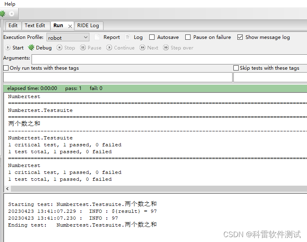Check Only run tests with these tags
307x242 pixels.
pyautogui.click(x=6, y=68)
